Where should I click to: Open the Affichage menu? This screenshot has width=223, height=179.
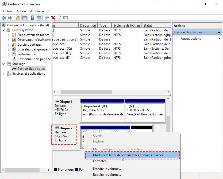tap(37, 11)
